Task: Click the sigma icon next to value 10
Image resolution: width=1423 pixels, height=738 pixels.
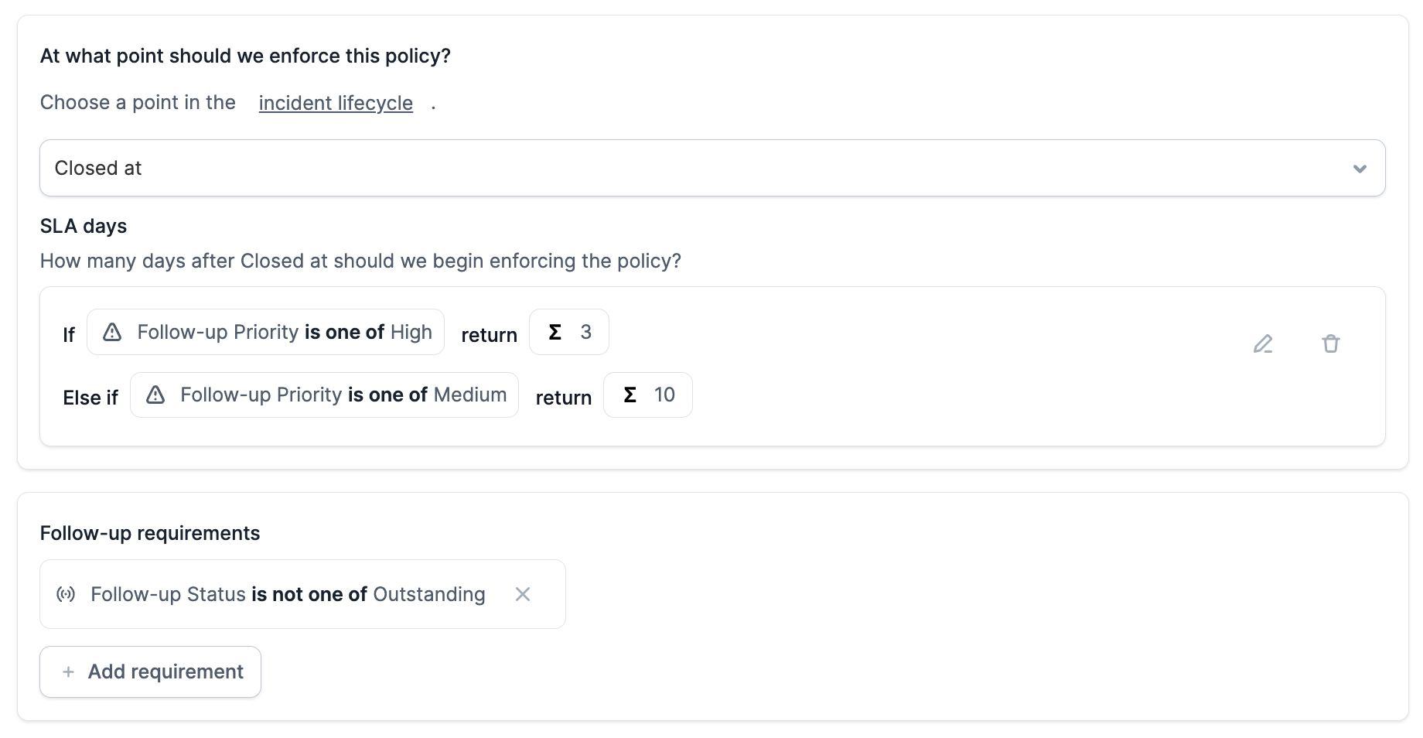Action: (x=630, y=395)
